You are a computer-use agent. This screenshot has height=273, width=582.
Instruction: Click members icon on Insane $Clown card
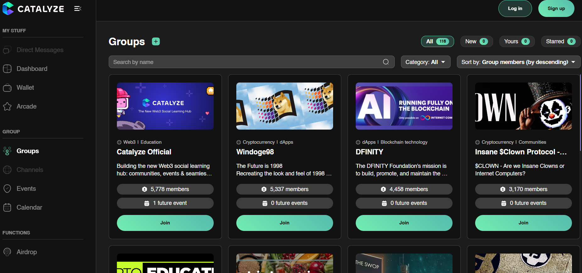(x=503, y=189)
